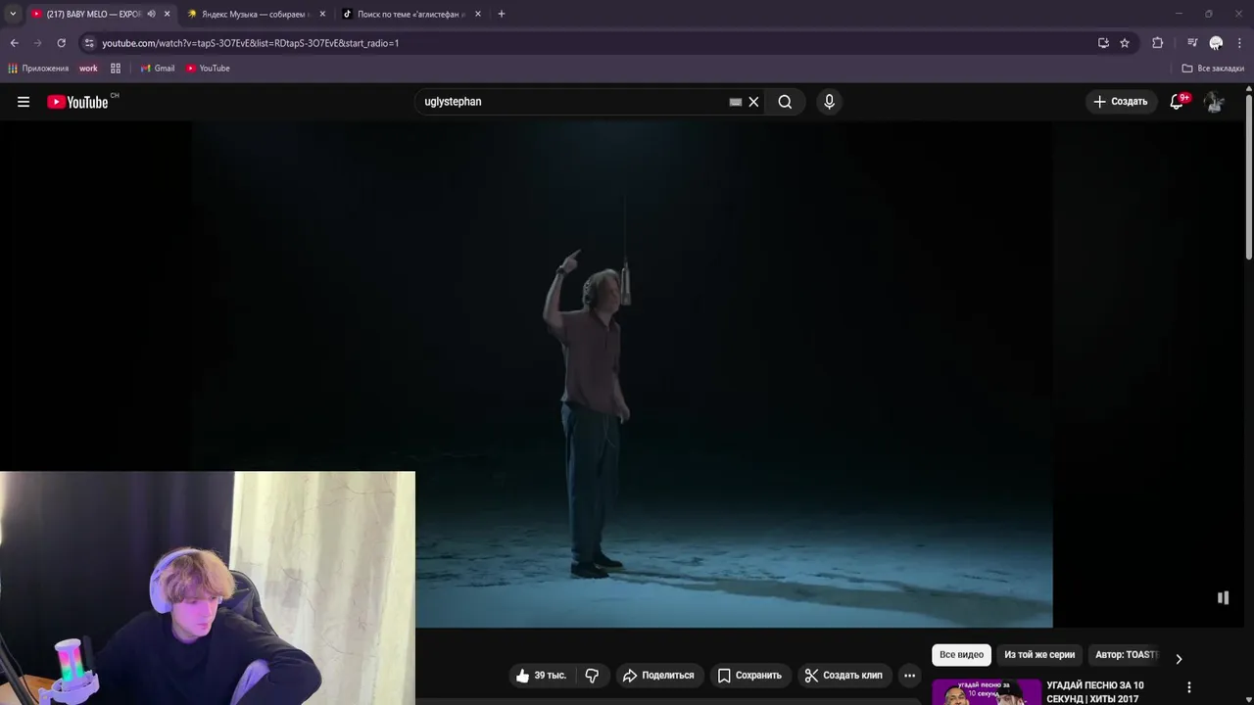Viewport: 1254px width, 705px height.
Task: Open a new browser tab
Action: tap(501, 14)
